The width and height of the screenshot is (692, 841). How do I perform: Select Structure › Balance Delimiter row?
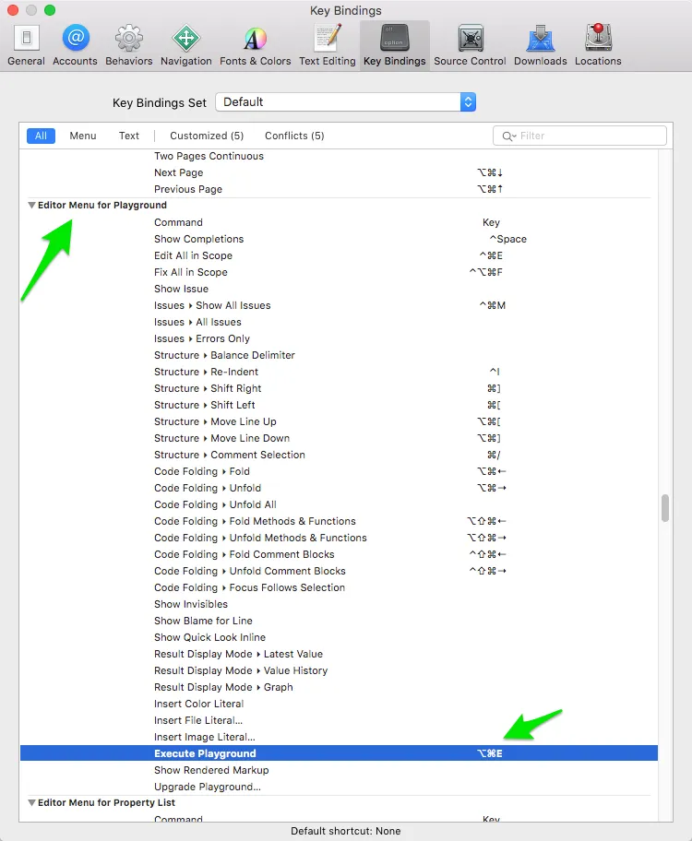coord(339,356)
